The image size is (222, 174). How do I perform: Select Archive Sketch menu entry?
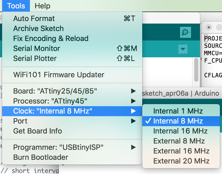(x=72, y=28)
